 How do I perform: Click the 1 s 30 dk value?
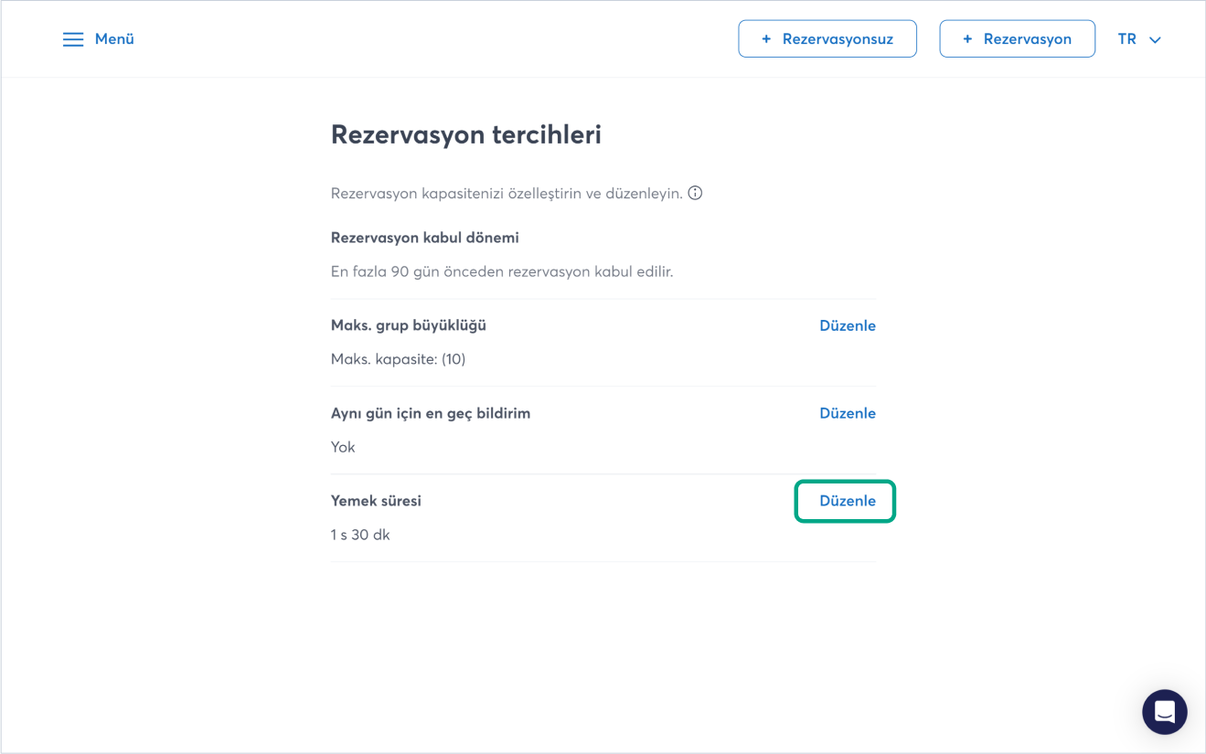point(360,535)
